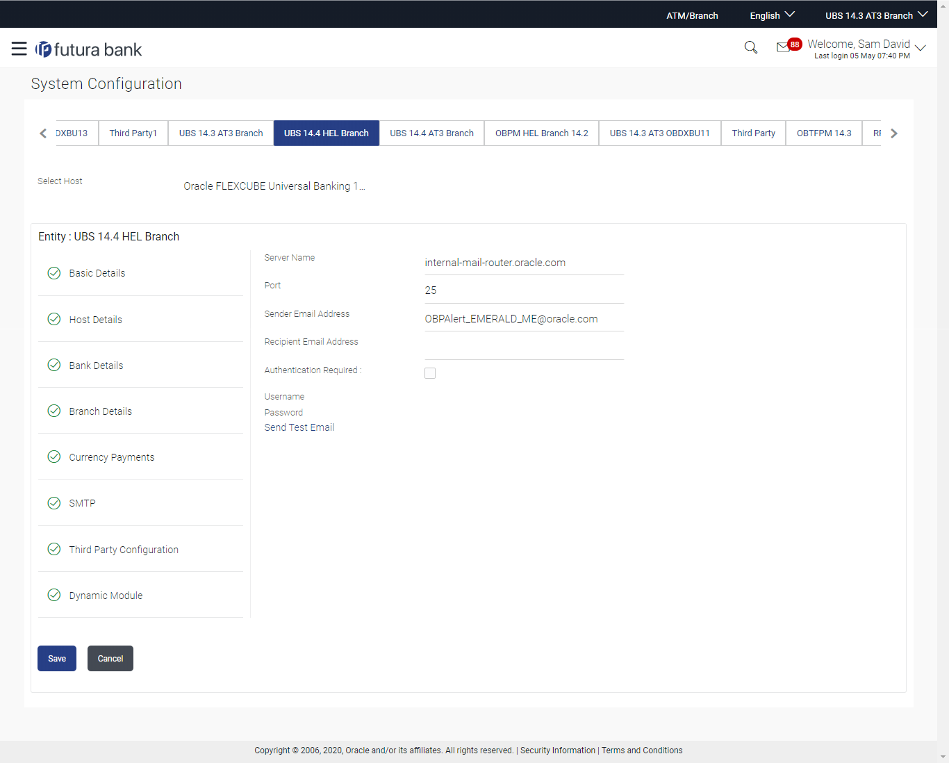Click the Port input field

(x=524, y=290)
